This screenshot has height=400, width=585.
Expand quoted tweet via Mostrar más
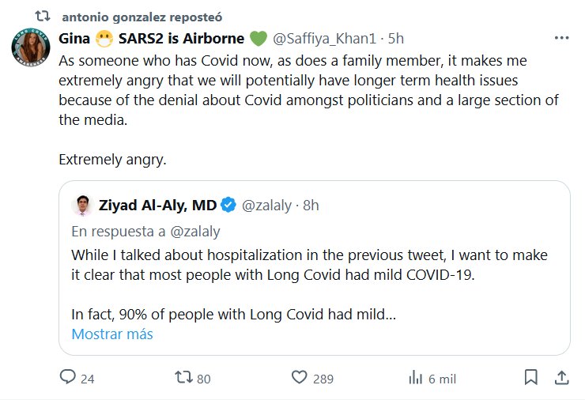click(111, 334)
